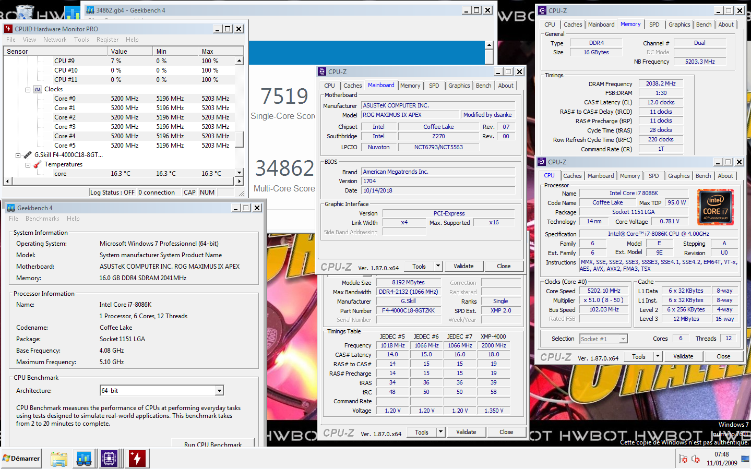The height and width of the screenshot is (469, 751).
Task: Click the Log Status : OFF status field
Action: click(112, 192)
